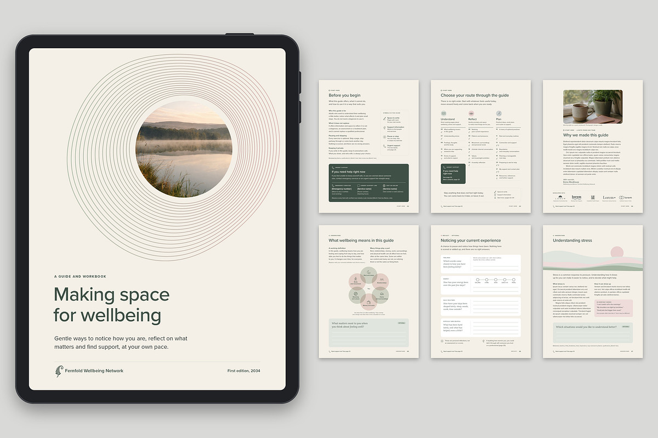Click the Optional tag on What matters most box

(x=401, y=323)
